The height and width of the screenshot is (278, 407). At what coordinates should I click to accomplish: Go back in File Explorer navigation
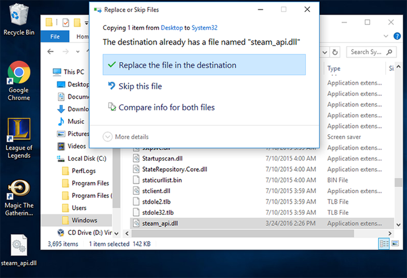coord(50,51)
